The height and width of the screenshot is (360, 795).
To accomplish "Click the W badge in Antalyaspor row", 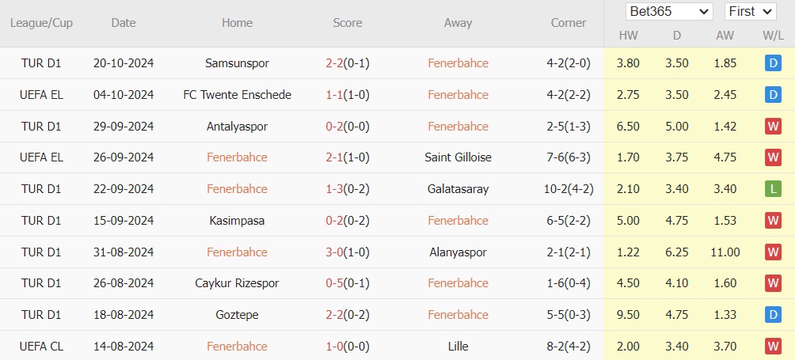I will click(773, 127).
